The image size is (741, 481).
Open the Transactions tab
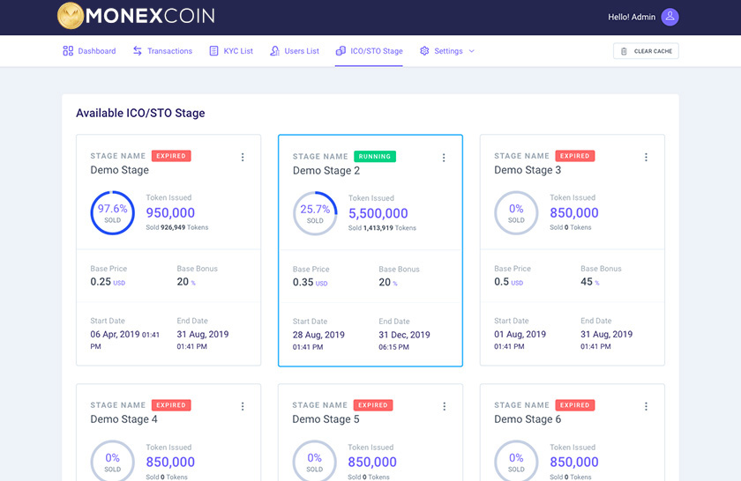(162, 51)
